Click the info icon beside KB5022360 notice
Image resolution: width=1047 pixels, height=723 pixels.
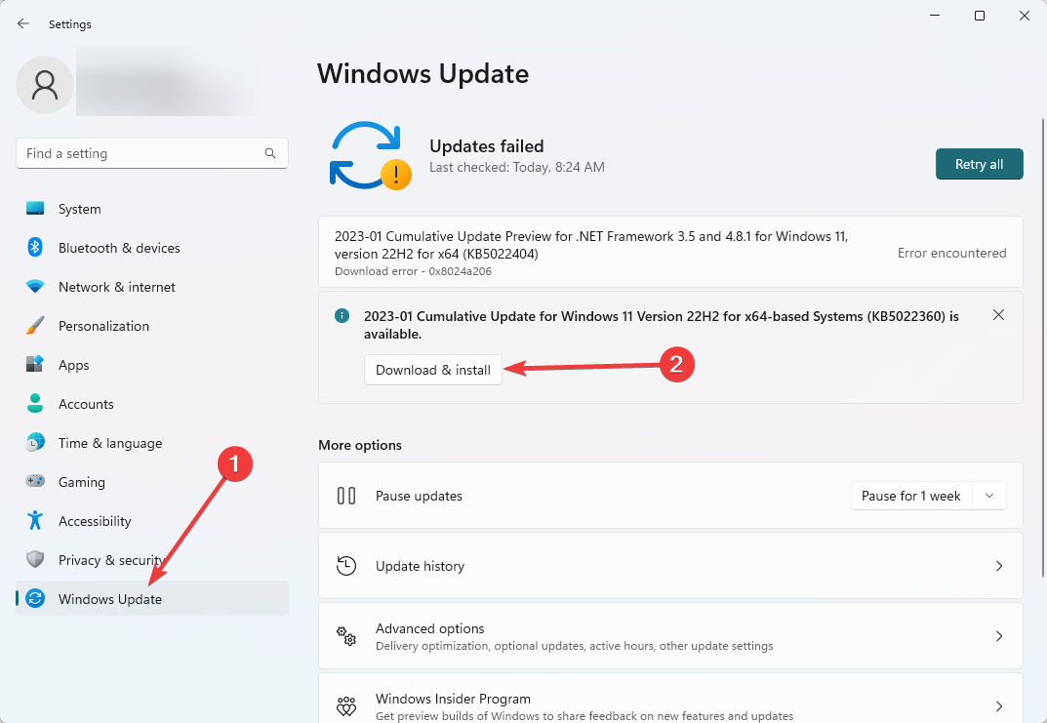point(342,316)
